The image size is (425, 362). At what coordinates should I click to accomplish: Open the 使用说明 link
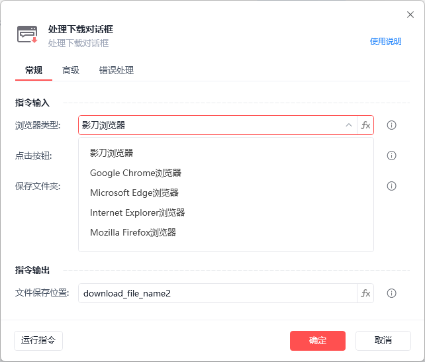click(x=385, y=41)
